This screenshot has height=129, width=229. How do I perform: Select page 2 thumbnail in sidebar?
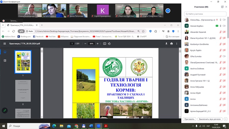point(23,91)
